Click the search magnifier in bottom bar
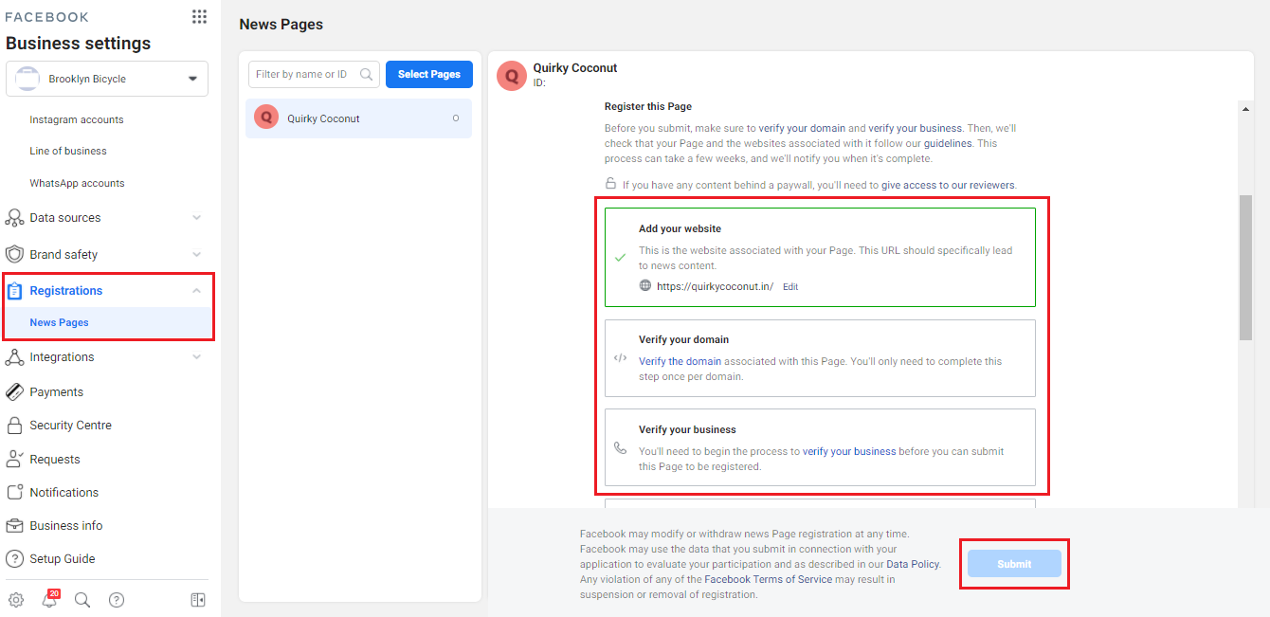 pyautogui.click(x=82, y=600)
